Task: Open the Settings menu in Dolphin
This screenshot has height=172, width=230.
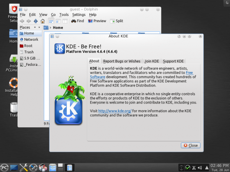Action: tap(79, 15)
